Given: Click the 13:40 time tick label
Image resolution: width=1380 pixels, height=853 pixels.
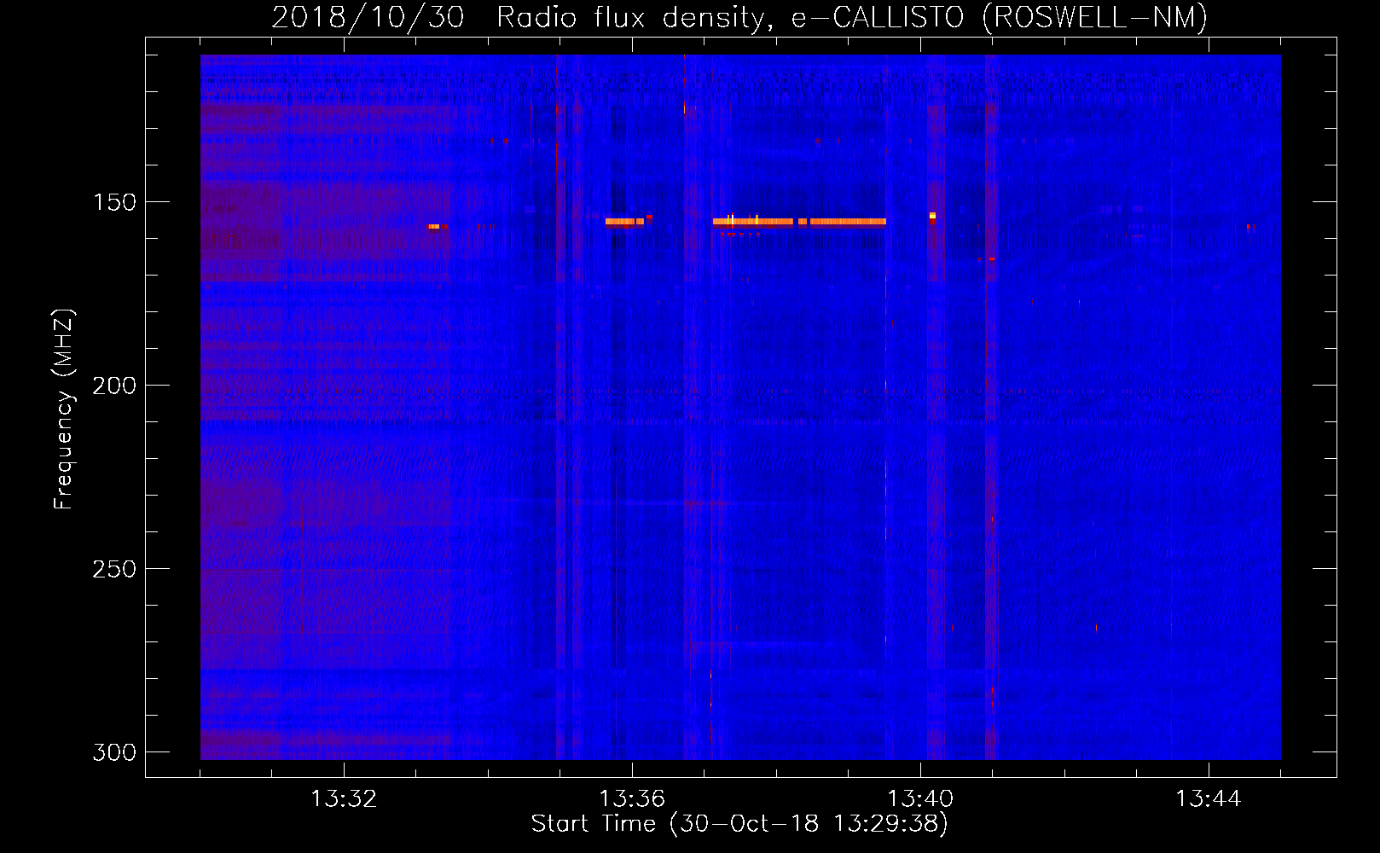Looking at the screenshot, I should [x=920, y=799].
